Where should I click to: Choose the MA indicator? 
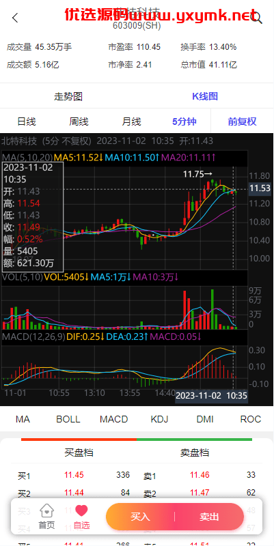[23, 419]
